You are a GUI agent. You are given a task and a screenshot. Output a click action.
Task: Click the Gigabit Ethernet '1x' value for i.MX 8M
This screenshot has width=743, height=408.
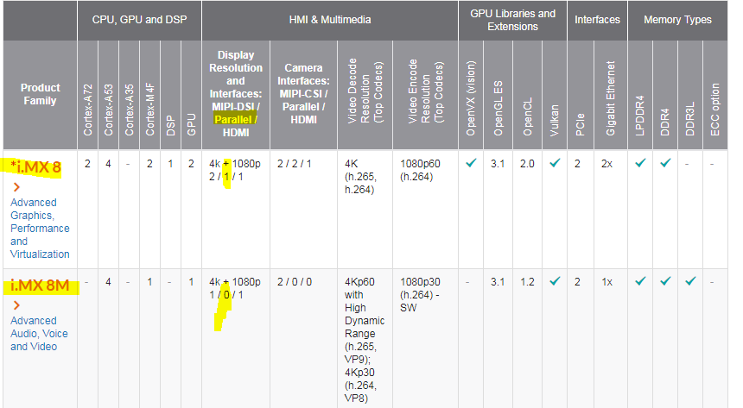pos(607,282)
